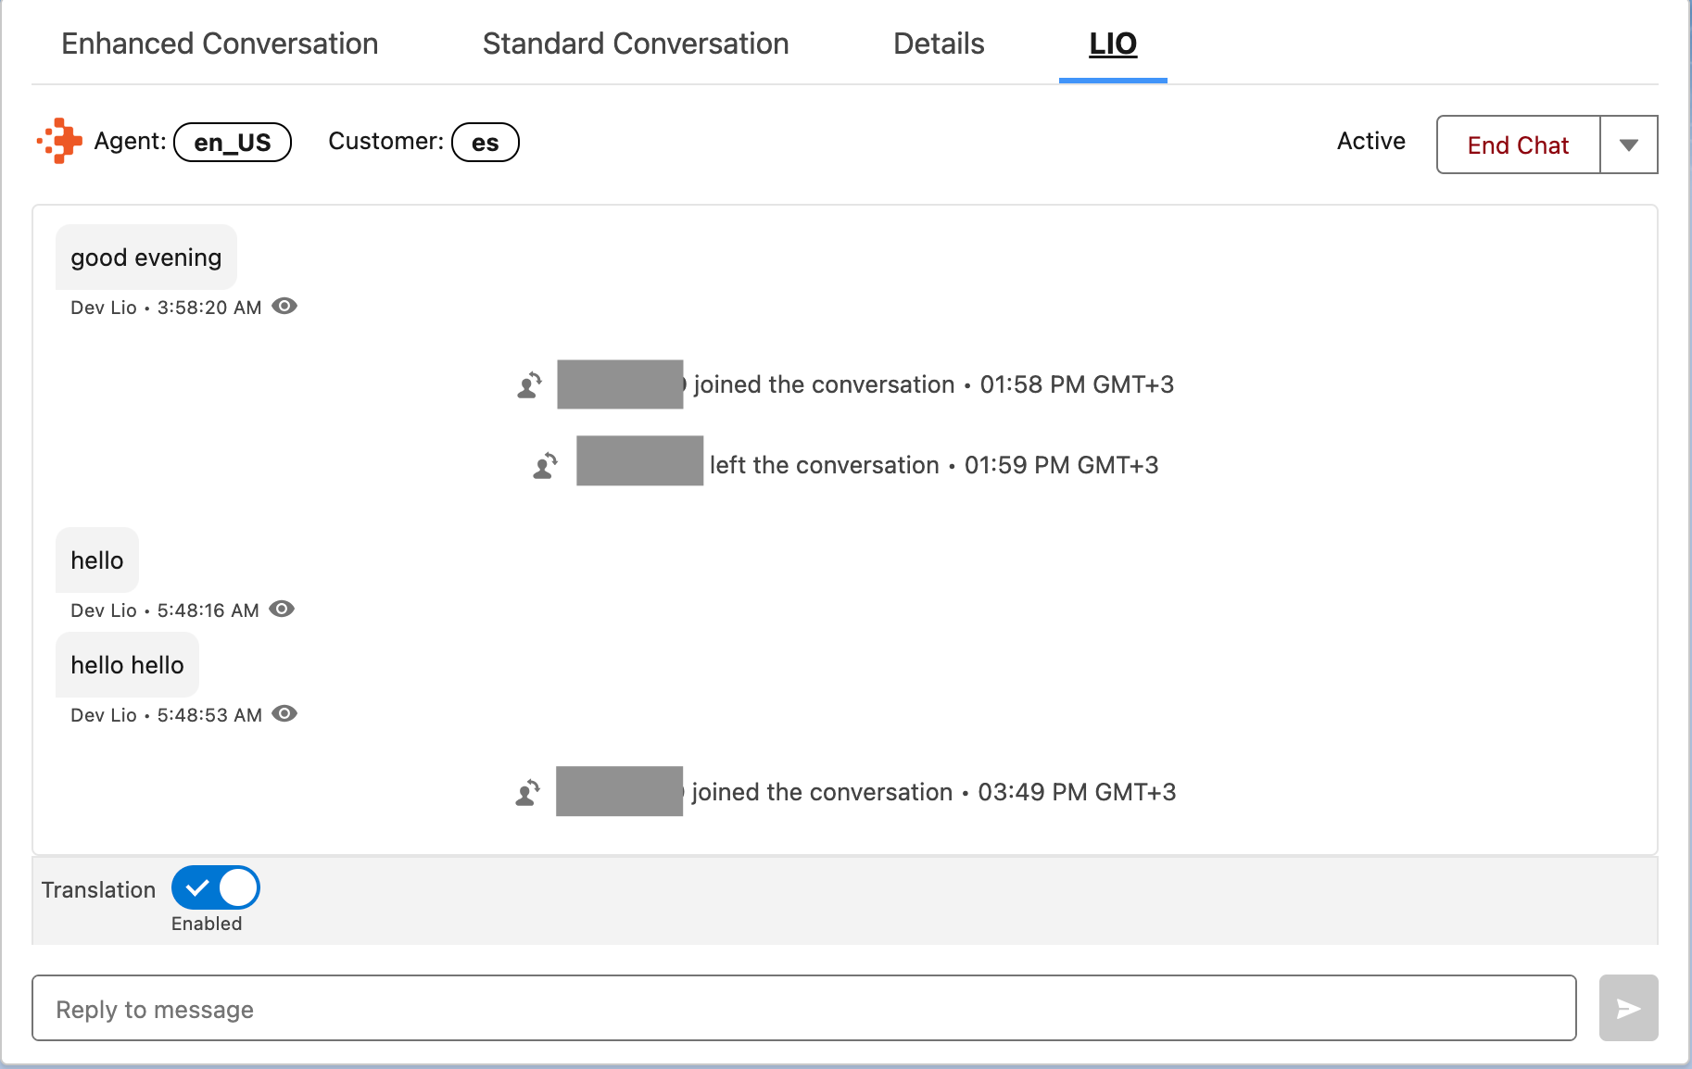Click agent icon beside 01:58 PM joined event
Viewport: 1692px width, 1069px height.
pyautogui.click(x=529, y=384)
